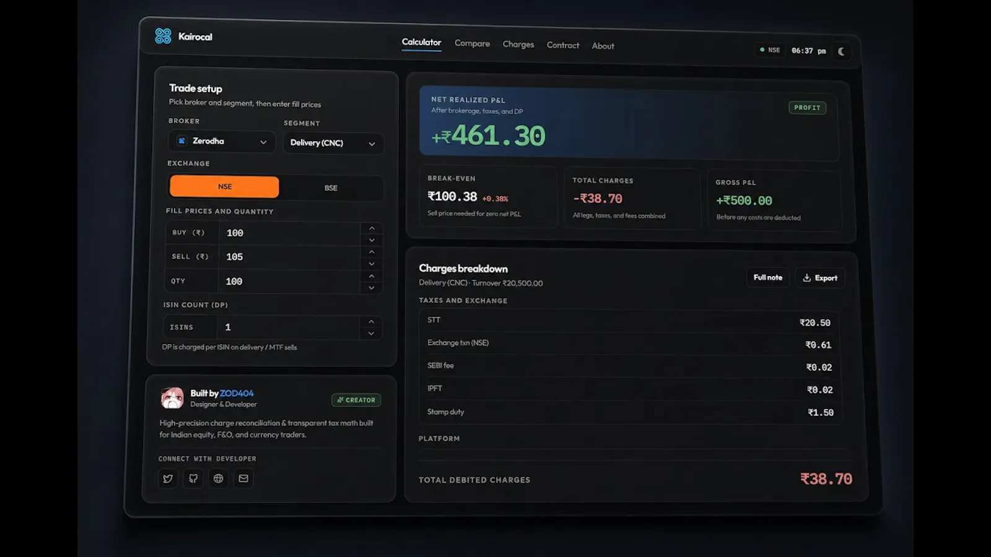Viewport: 991px width, 557px height.
Task: Click the Qty input field
Action: [290, 282]
